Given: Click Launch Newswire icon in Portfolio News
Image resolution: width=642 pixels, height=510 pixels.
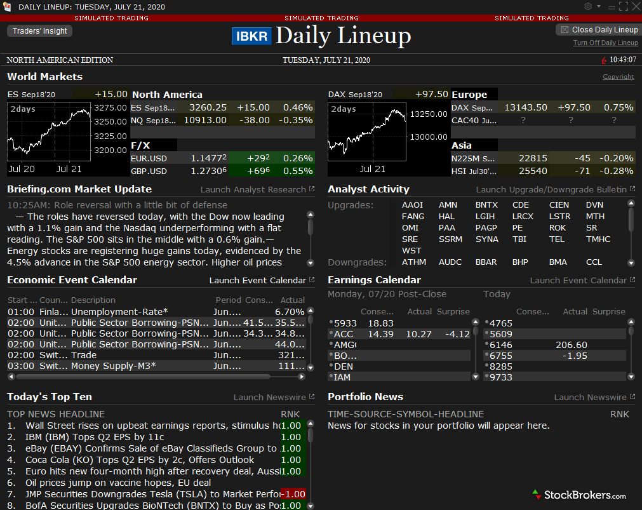Looking at the screenshot, I should point(631,396).
